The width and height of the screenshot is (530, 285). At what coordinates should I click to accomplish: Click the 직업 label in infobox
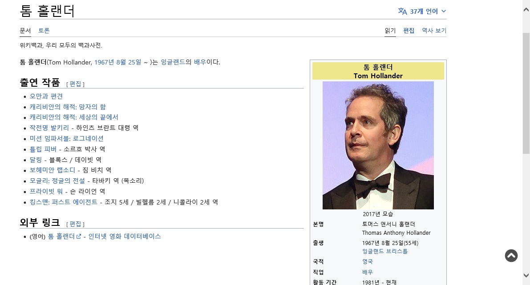tap(319, 272)
